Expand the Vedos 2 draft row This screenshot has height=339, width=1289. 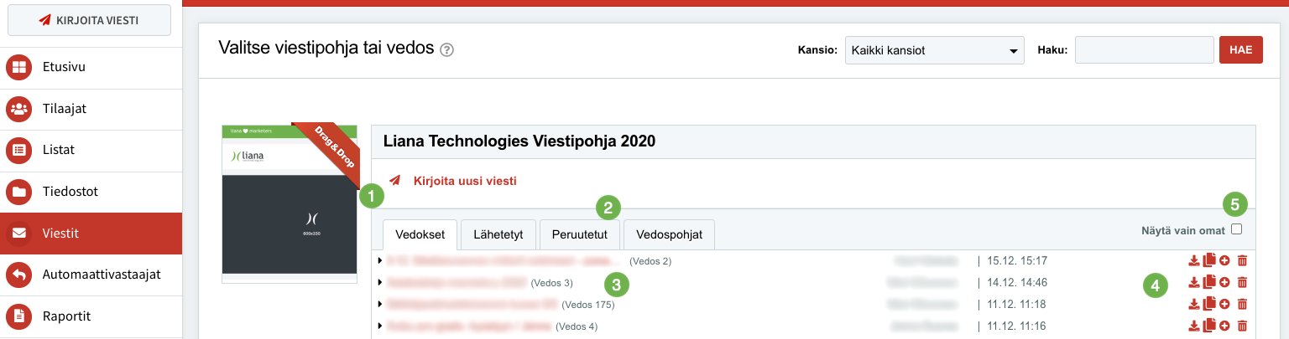click(381, 261)
